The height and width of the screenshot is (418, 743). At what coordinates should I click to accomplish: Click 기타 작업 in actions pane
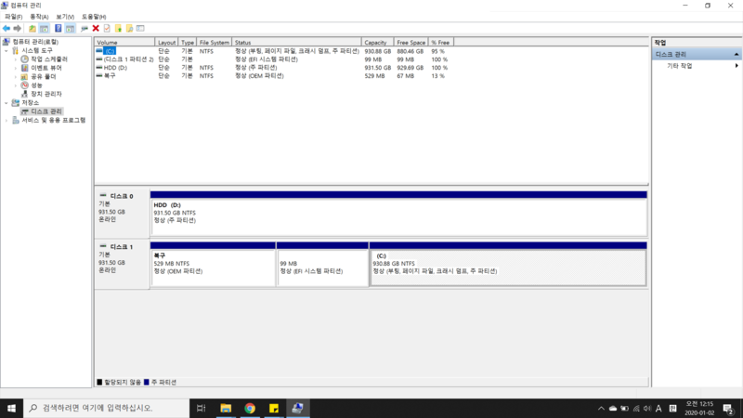[680, 66]
